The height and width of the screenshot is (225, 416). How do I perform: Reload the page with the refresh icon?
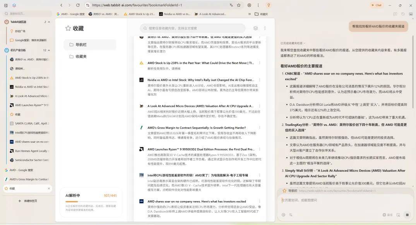78,5
